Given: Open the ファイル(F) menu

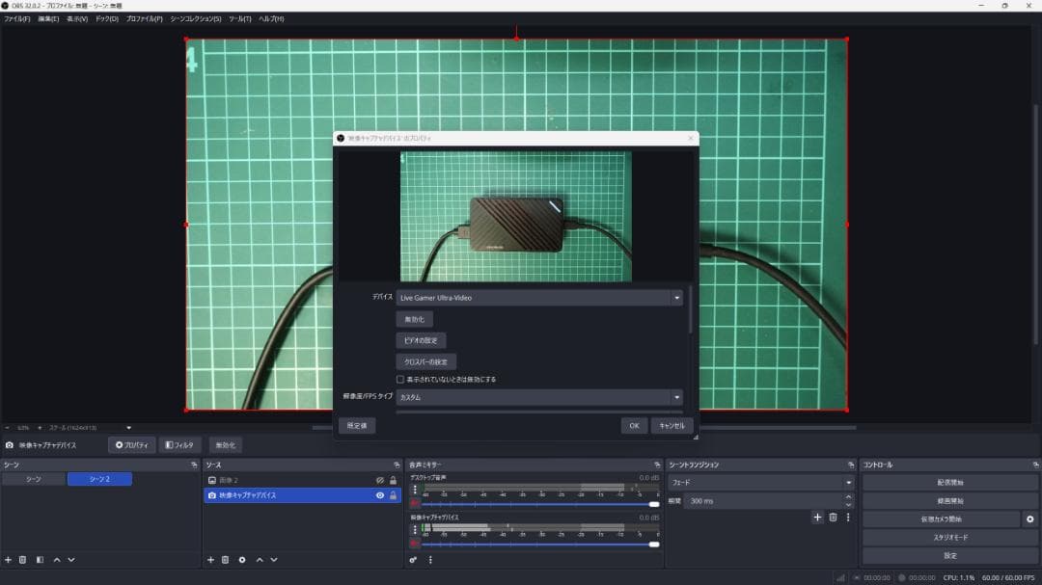Looking at the screenshot, I should click(16, 18).
